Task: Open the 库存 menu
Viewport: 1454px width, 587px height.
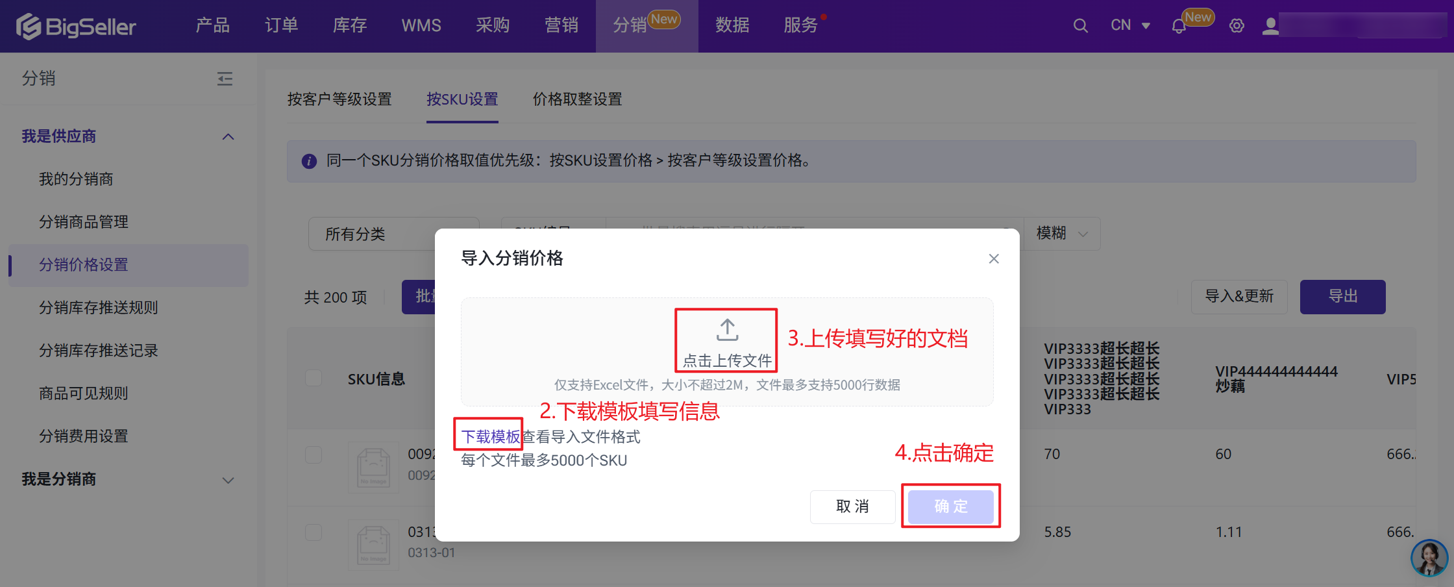Action: pyautogui.click(x=350, y=26)
